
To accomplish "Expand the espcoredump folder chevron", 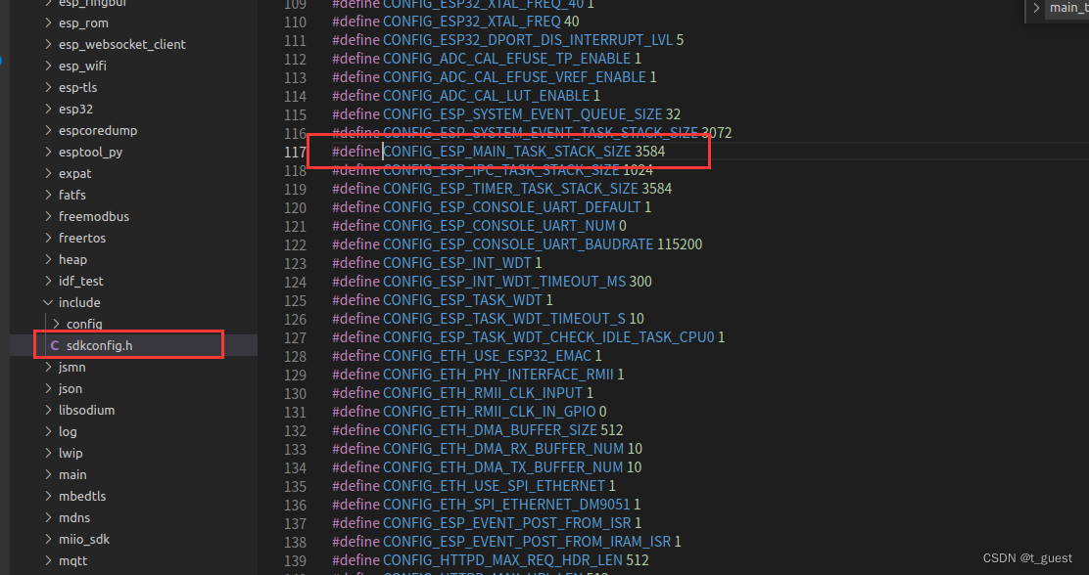I will pos(48,130).
